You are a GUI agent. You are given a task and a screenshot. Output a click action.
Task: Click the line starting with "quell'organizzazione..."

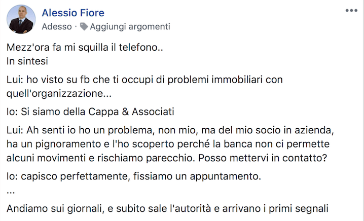pyautogui.click(x=59, y=93)
